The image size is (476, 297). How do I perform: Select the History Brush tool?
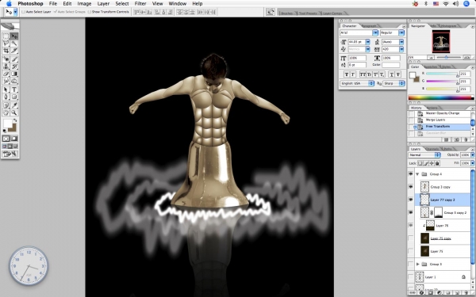click(14, 67)
